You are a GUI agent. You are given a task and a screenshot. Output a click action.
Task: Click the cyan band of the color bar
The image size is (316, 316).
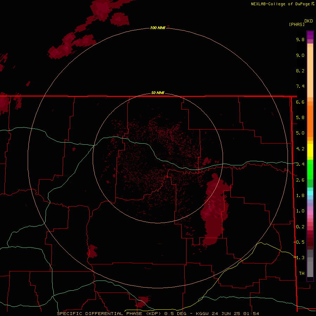310,193
